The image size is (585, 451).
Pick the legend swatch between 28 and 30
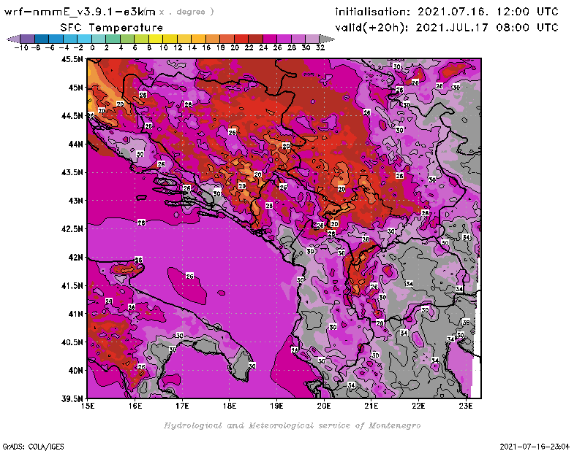(298, 39)
